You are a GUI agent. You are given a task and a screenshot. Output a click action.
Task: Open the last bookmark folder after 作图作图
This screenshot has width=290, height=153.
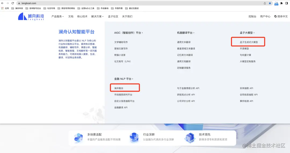pyautogui.click(x=132, y=8)
